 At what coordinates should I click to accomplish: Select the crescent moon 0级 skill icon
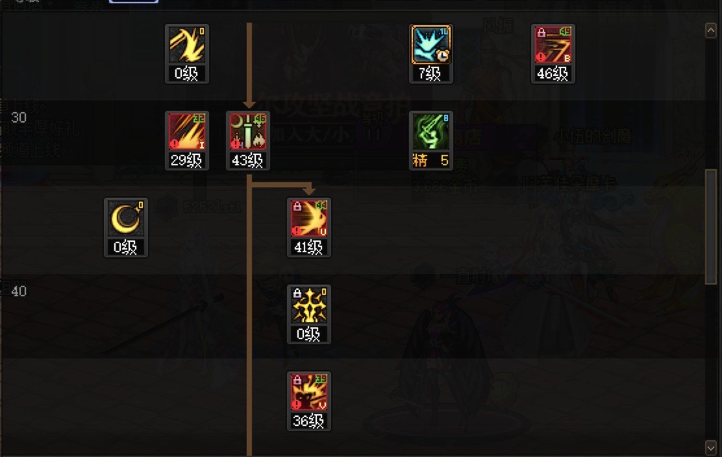click(x=126, y=228)
